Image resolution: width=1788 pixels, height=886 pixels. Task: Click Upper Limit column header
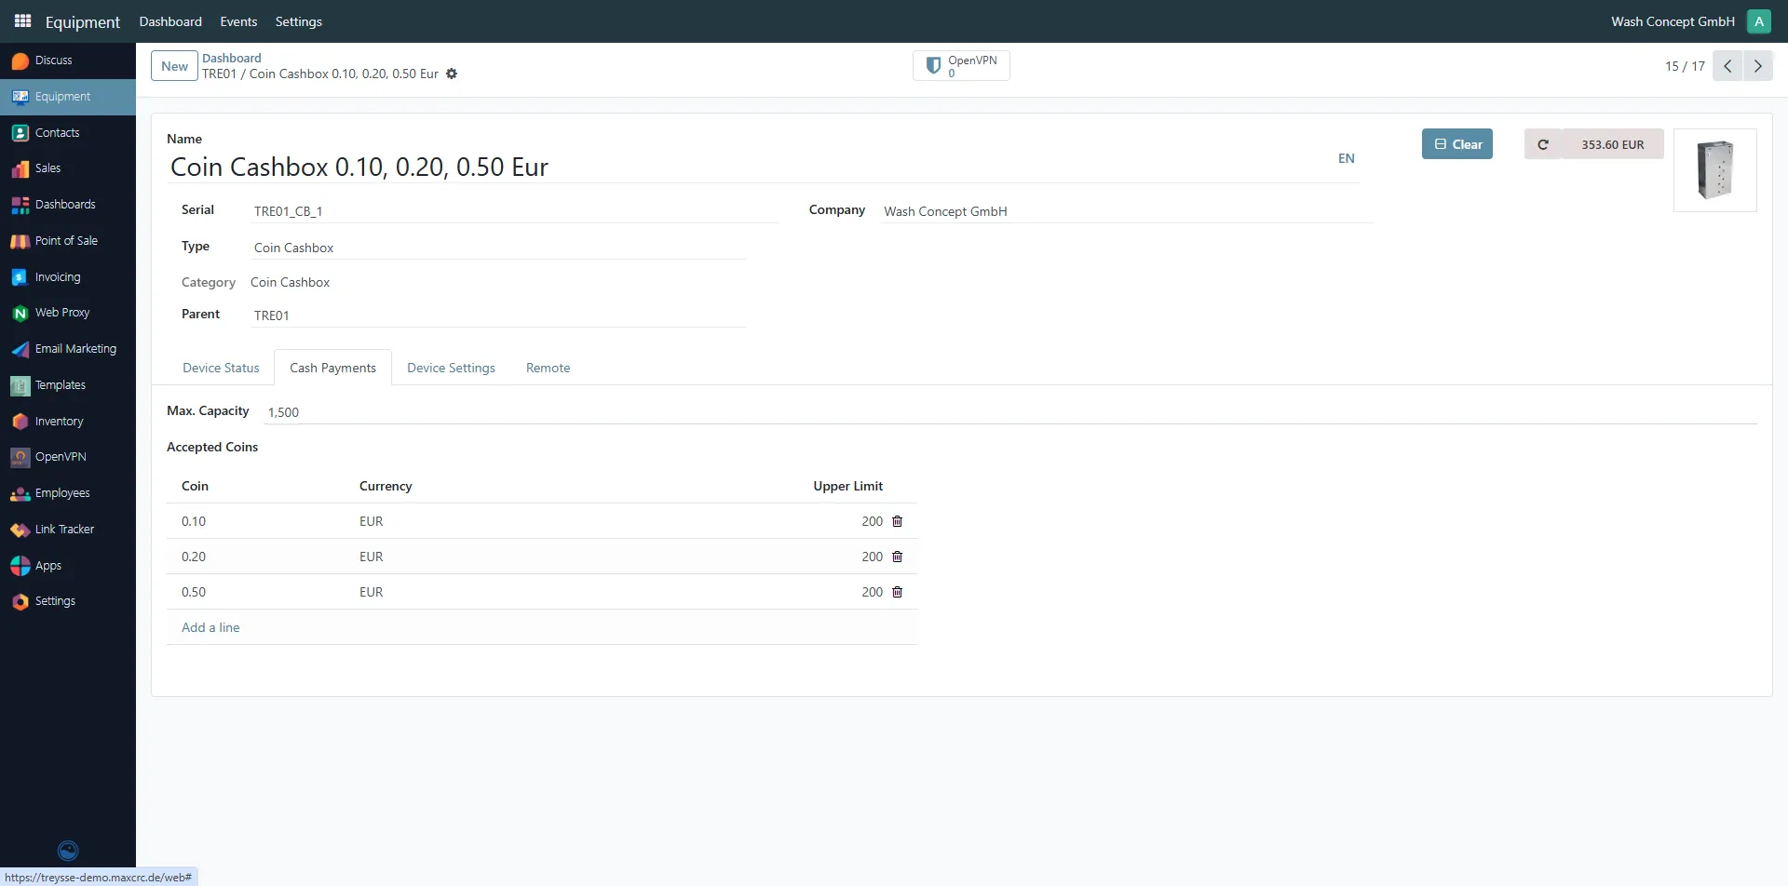847,486
